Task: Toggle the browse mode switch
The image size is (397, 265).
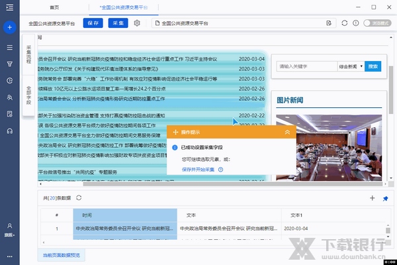Action: [377, 23]
